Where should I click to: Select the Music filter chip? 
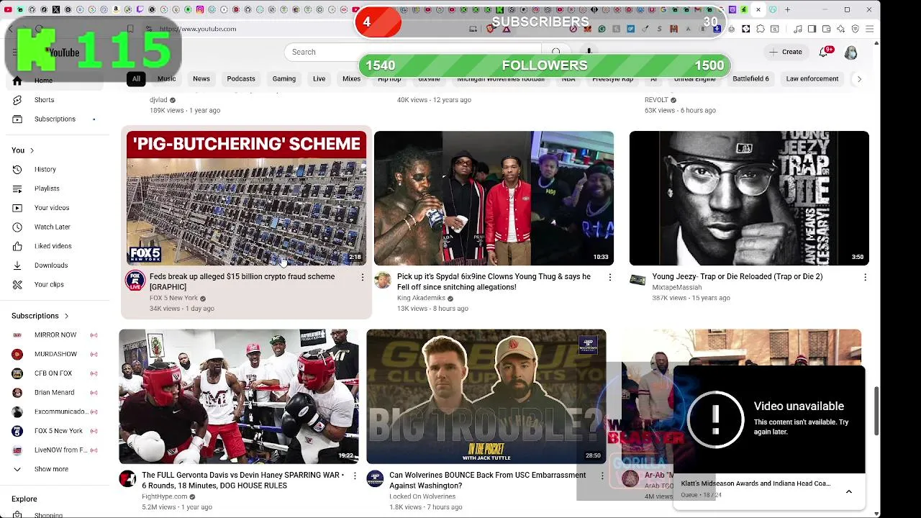pos(166,79)
